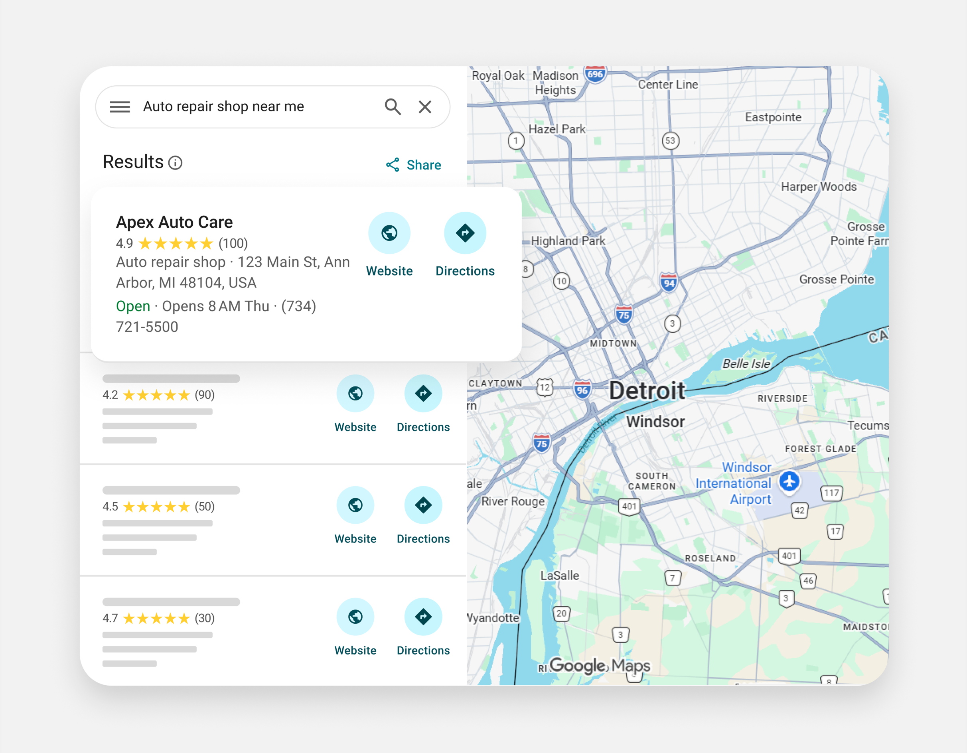967x753 pixels.
Task: Click the Eastpointe label on map
Action: click(x=773, y=117)
